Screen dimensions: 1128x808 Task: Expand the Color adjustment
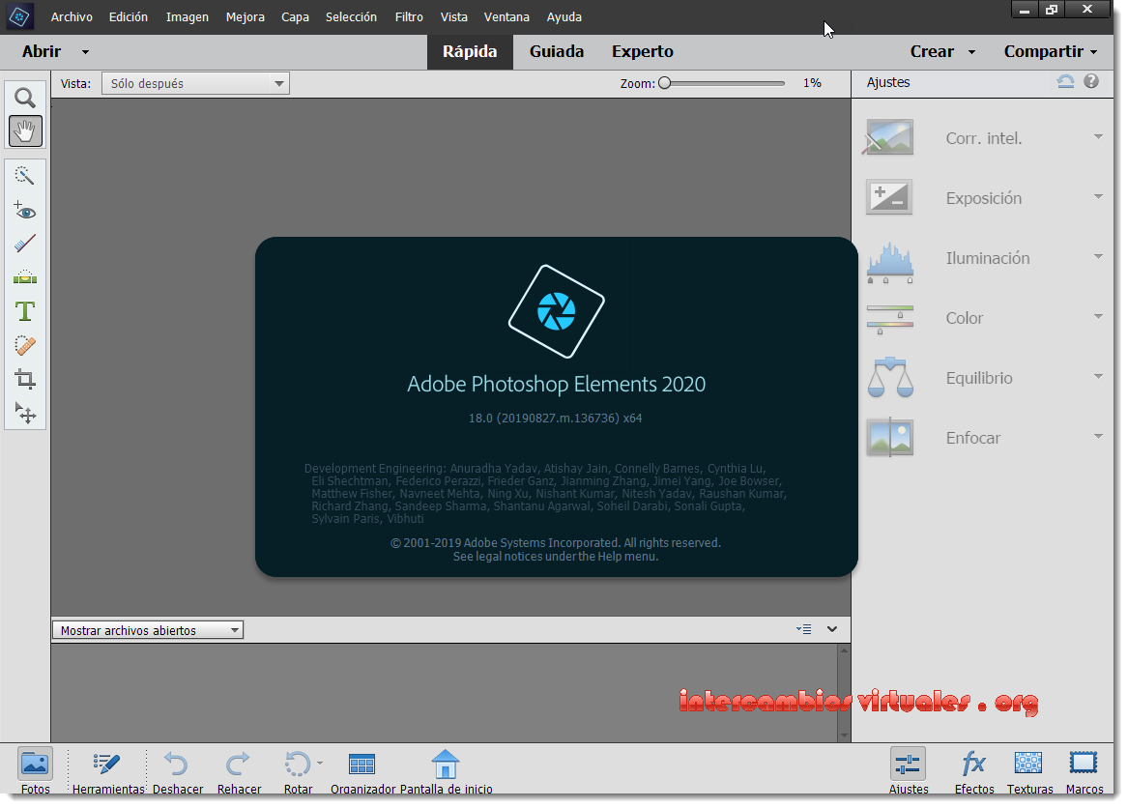(x=1098, y=316)
